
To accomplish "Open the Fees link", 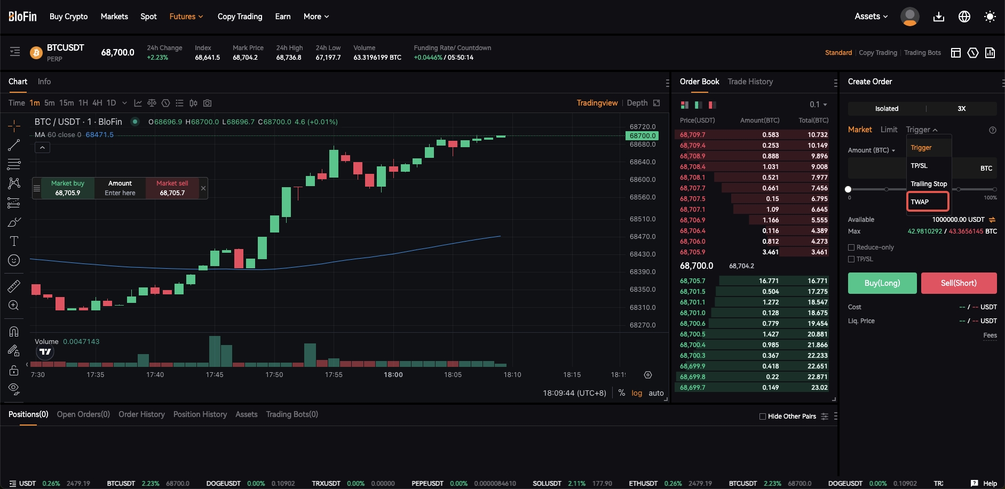I will tap(990, 335).
